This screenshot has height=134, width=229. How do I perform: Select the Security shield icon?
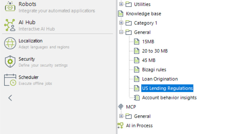pyautogui.click(x=10, y=62)
